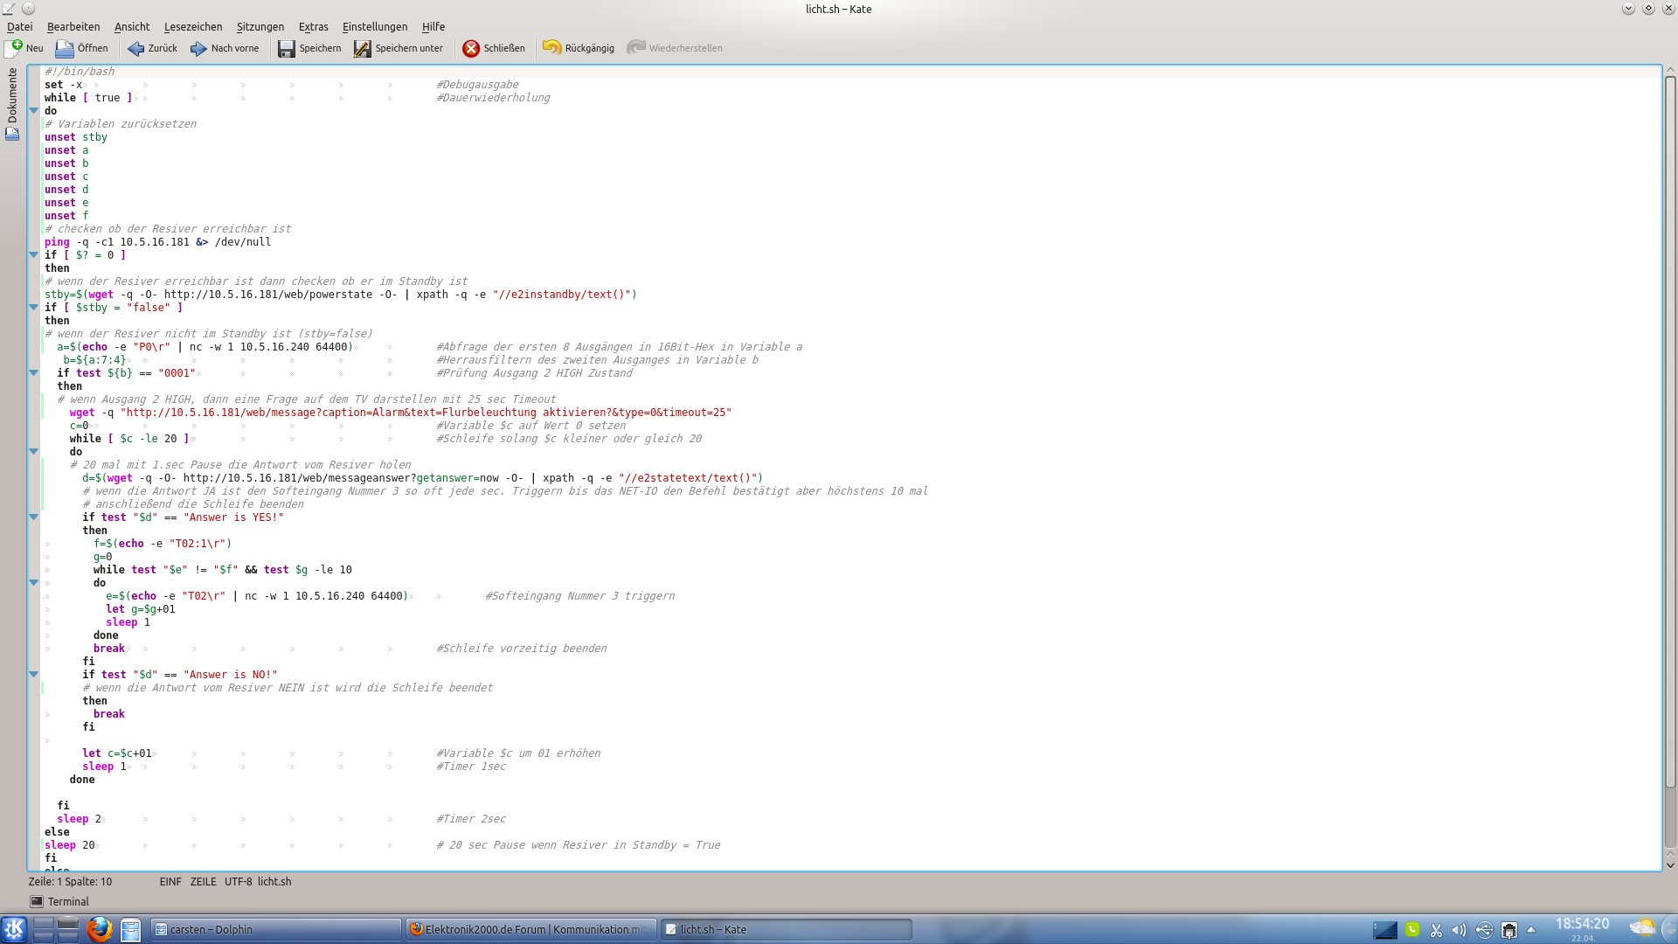Image resolution: width=1678 pixels, height=944 pixels.
Task: Click the Speichern floppy disk icon
Action: tap(287, 48)
